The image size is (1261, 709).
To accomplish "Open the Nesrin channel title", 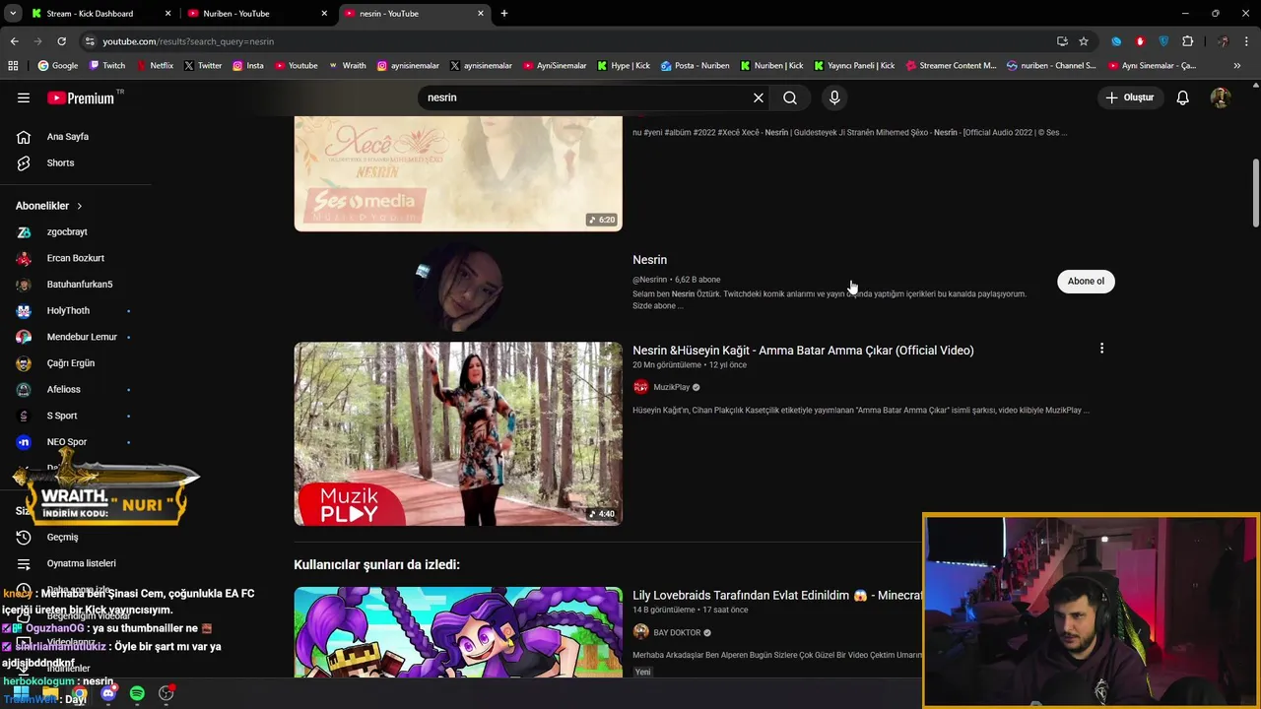I will pyautogui.click(x=649, y=260).
